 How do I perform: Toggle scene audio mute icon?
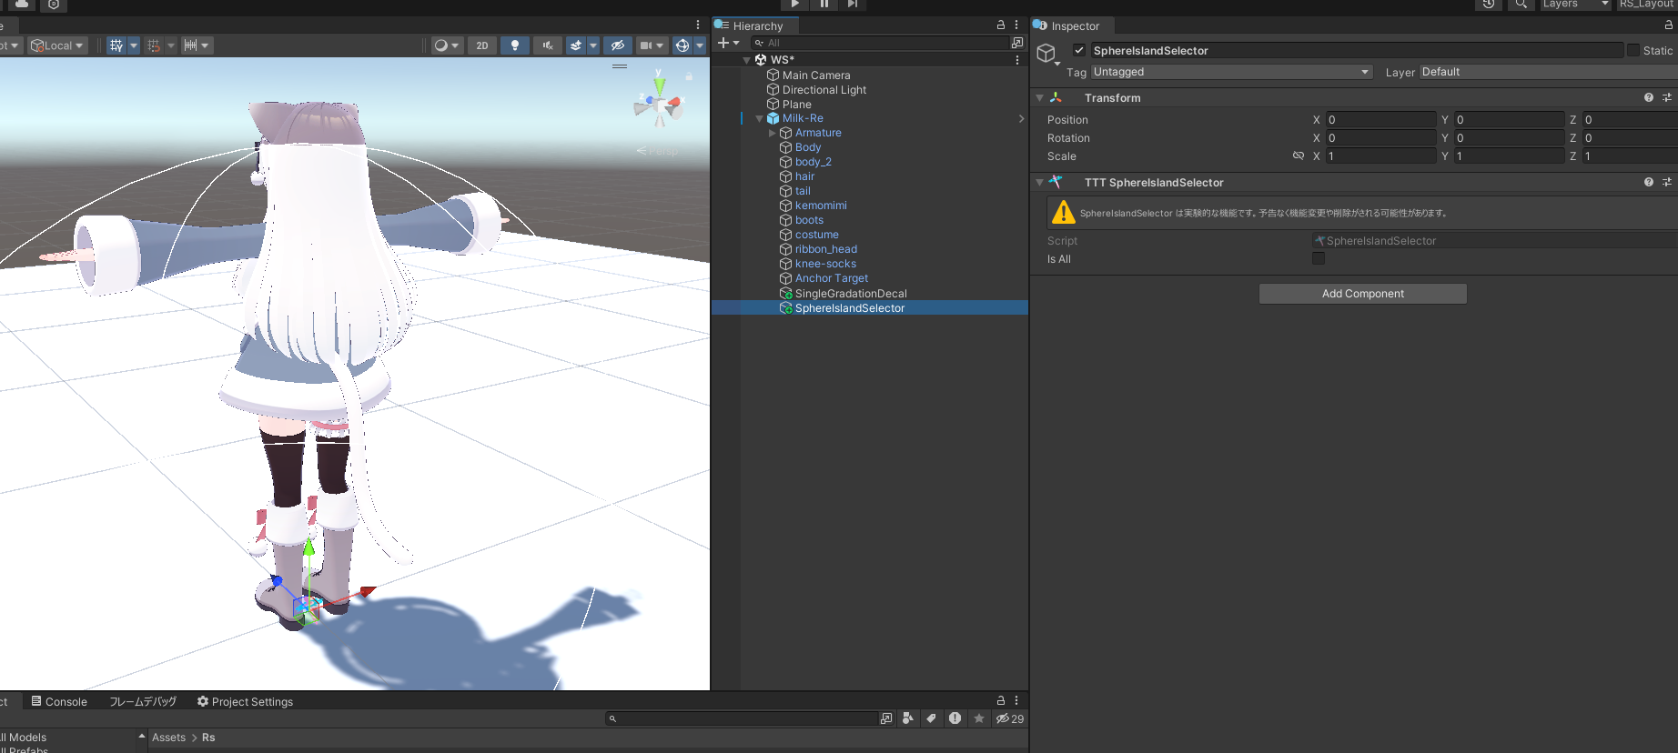(x=548, y=45)
